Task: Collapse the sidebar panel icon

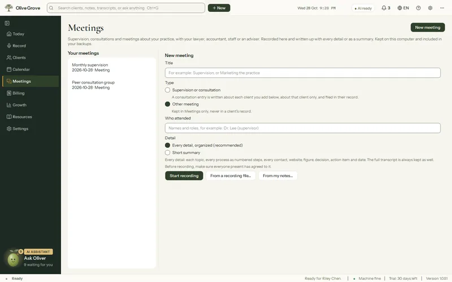Action: tap(7, 23)
